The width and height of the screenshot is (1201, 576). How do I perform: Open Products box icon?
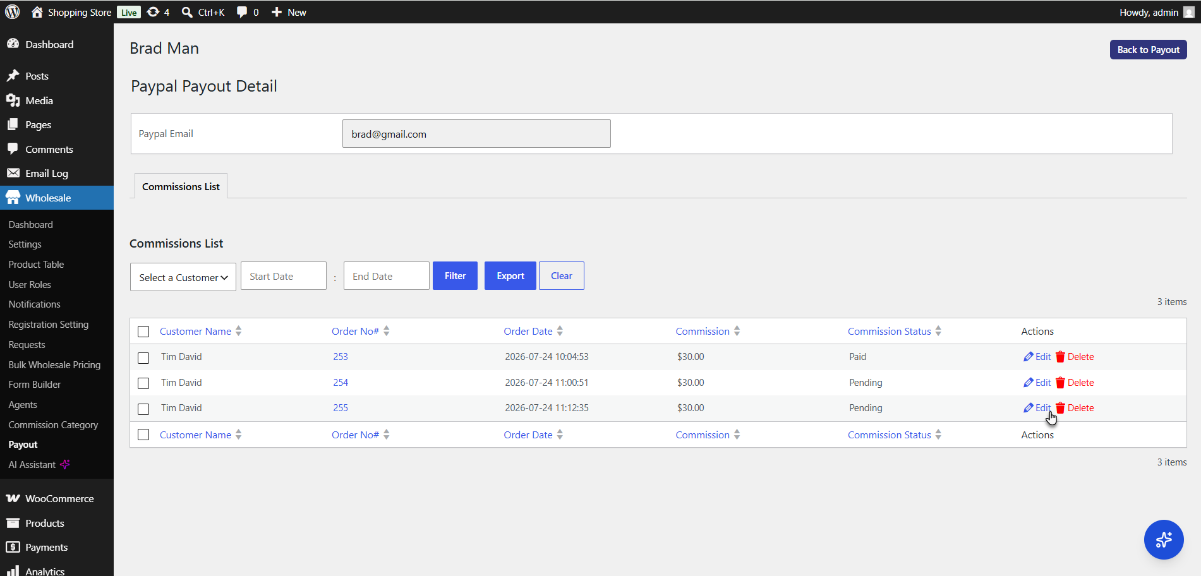click(13, 523)
